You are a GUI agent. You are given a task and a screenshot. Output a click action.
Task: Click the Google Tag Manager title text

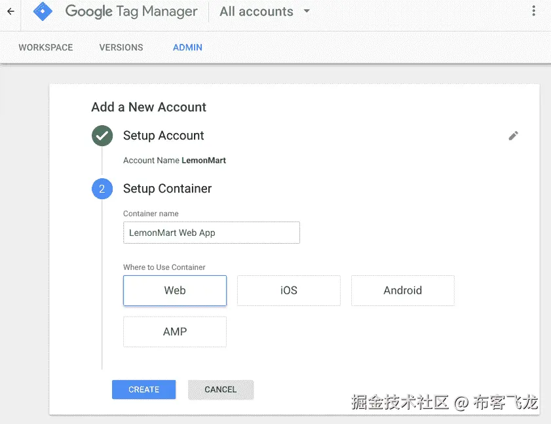132,12
